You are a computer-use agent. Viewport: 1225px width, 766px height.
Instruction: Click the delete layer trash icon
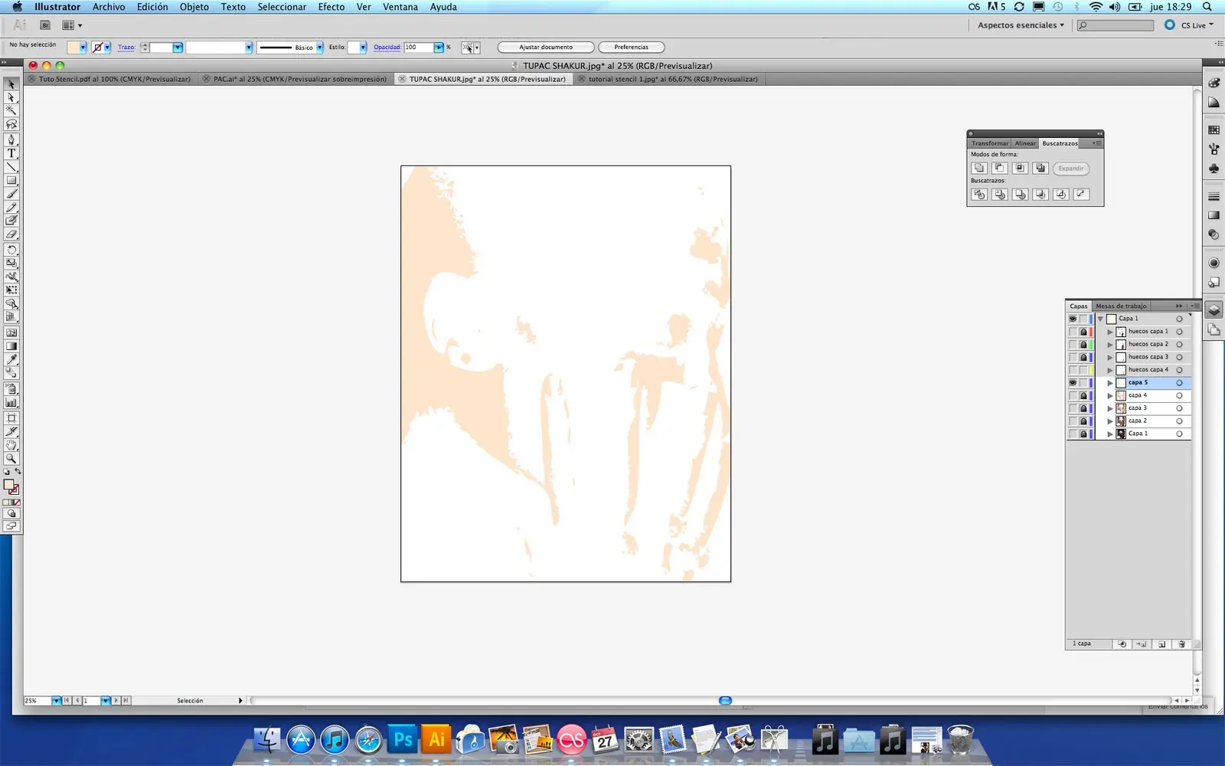(x=1181, y=644)
